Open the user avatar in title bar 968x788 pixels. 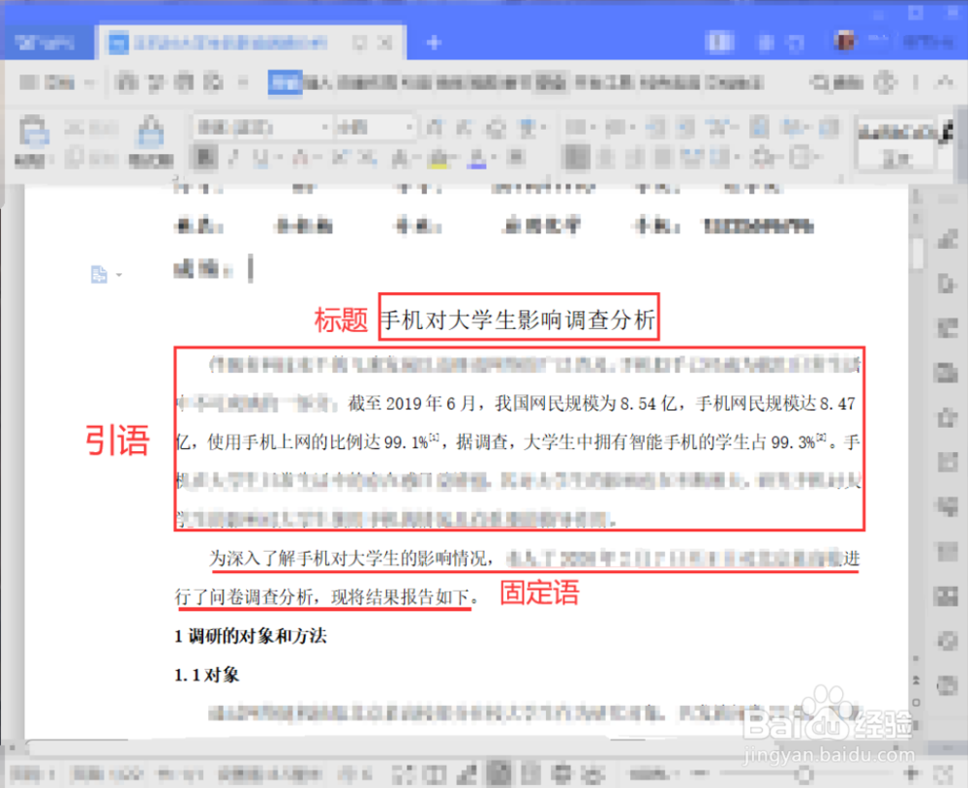tap(844, 42)
